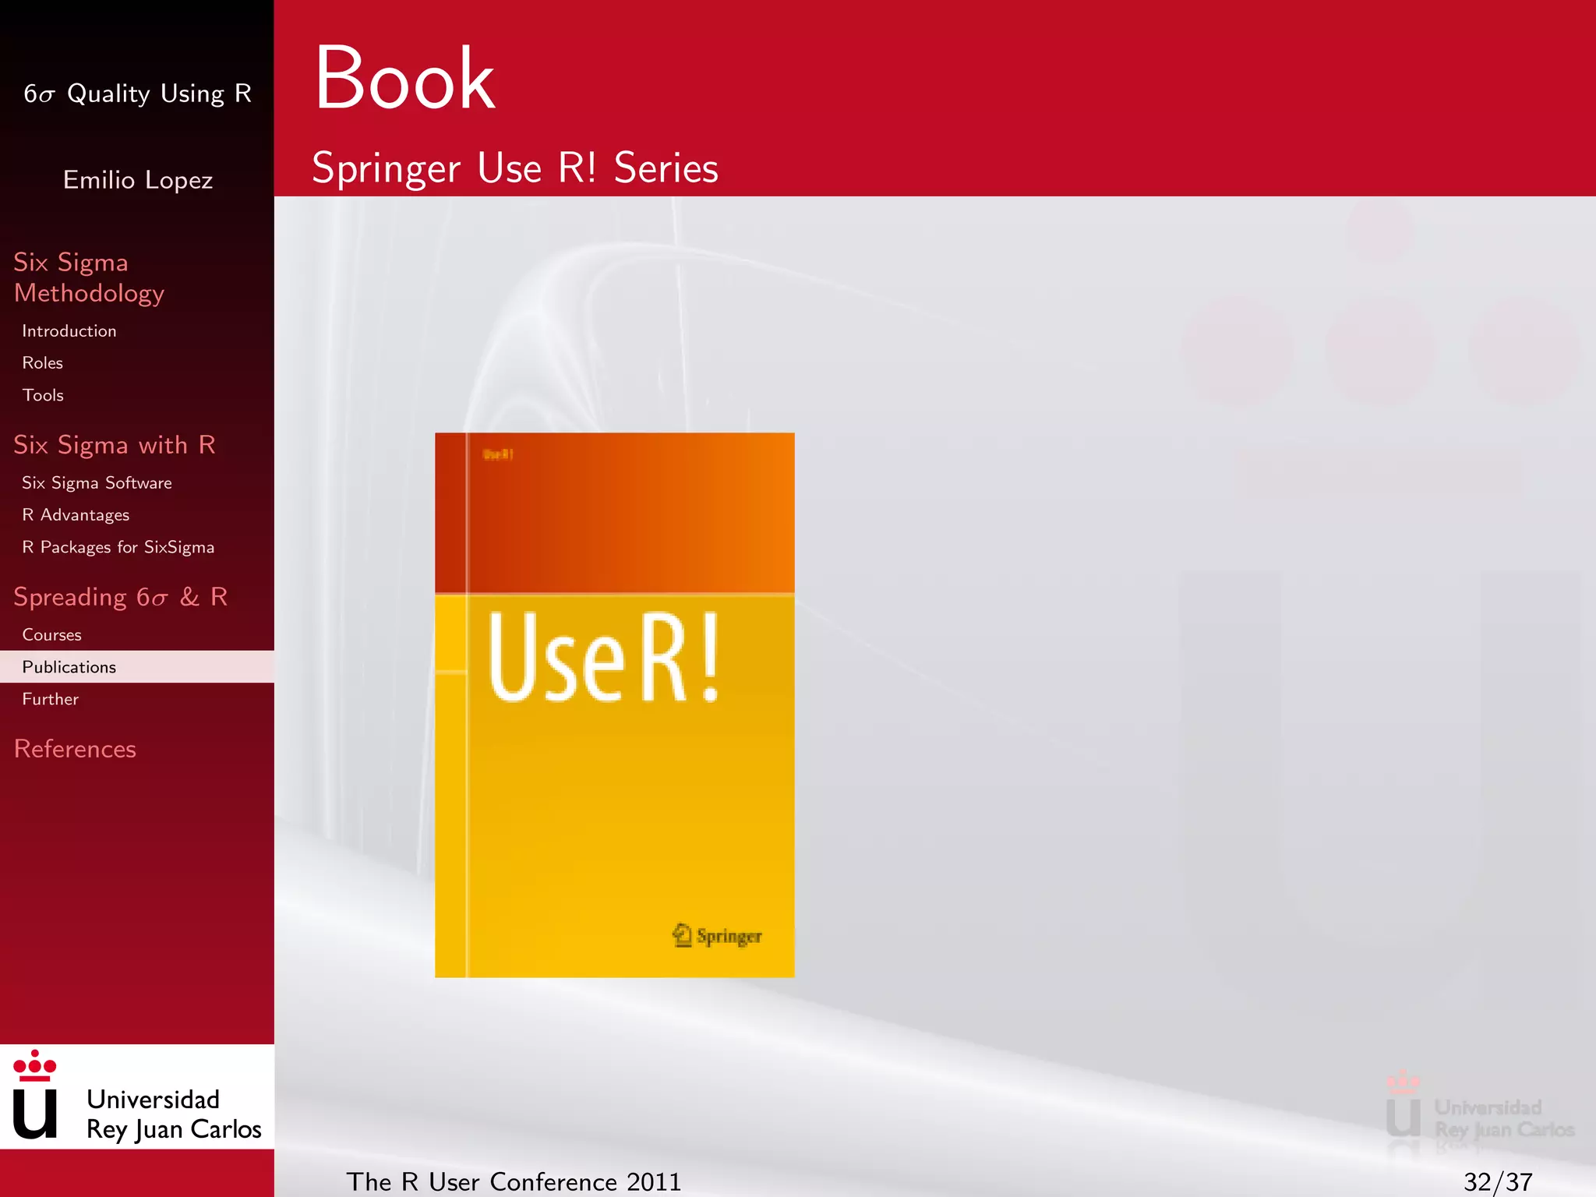Screen dimensions: 1596x1197
Task: Click the 32/37 page number
Action: tap(1498, 1182)
